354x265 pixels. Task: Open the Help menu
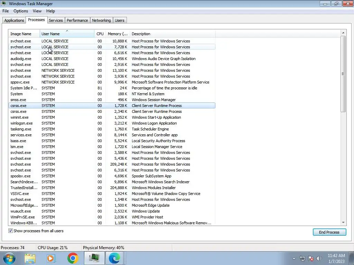(x=50, y=11)
